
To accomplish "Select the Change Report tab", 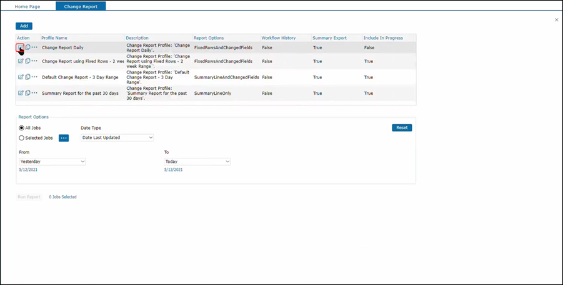I will [x=81, y=6].
